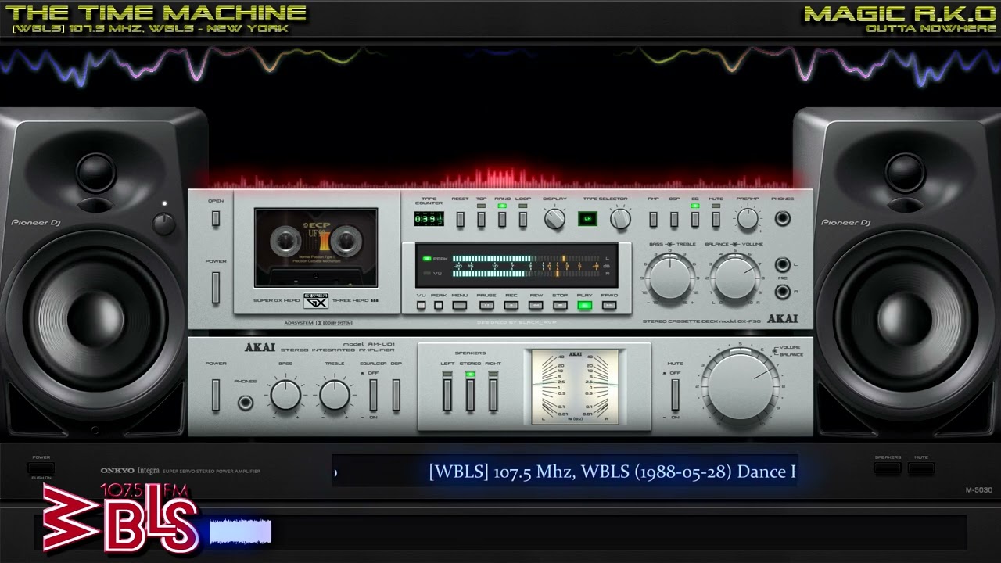The width and height of the screenshot is (1001, 563).
Task: Click the MIC R input jack
Action: (782, 292)
